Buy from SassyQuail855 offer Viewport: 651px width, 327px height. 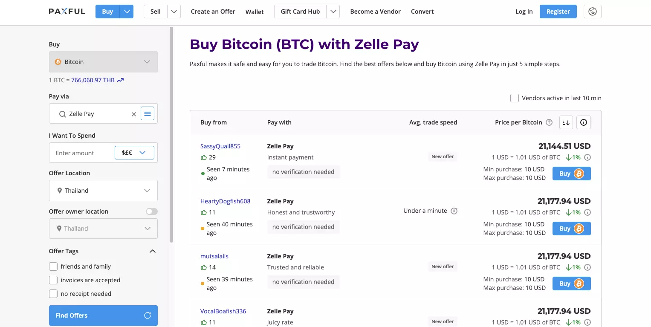point(572,174)
